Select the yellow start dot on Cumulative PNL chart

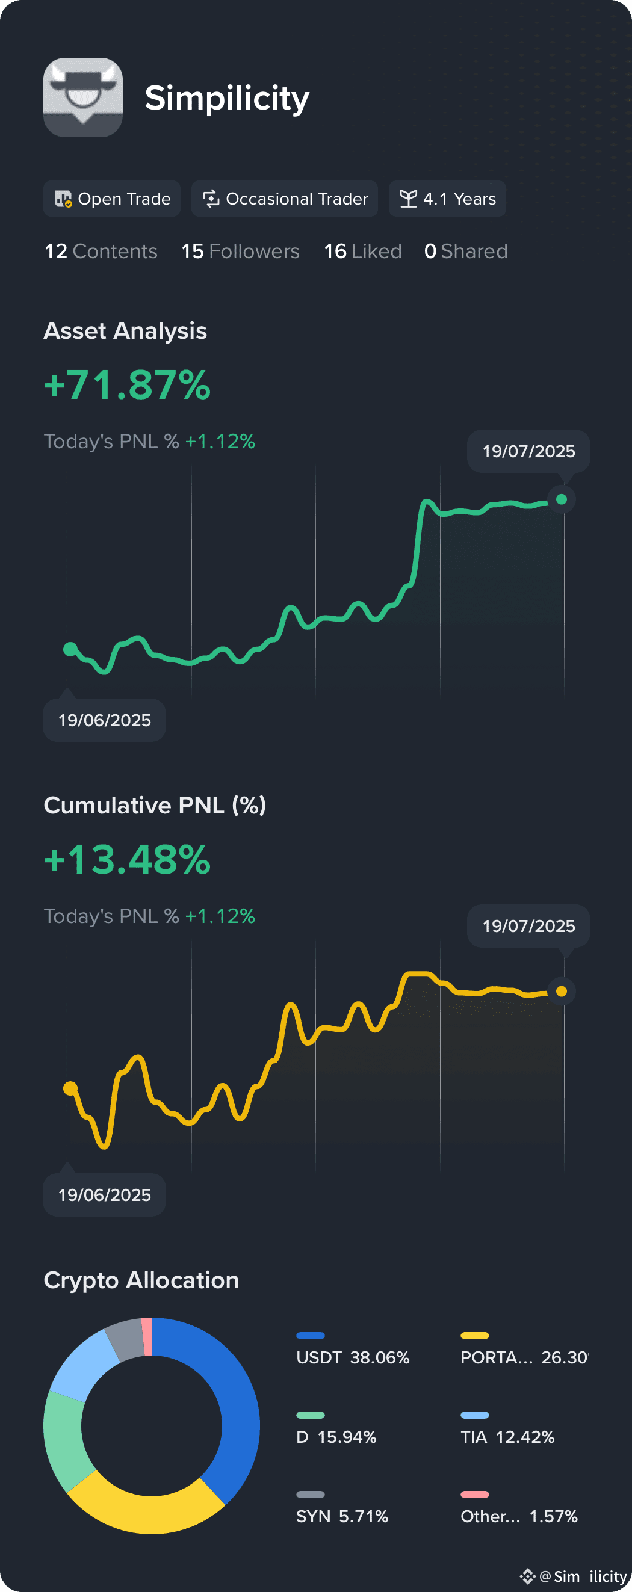click(70, 1088)
